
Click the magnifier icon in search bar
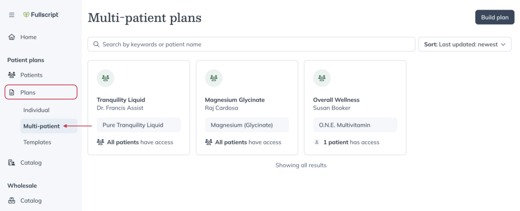pos(96,45)
